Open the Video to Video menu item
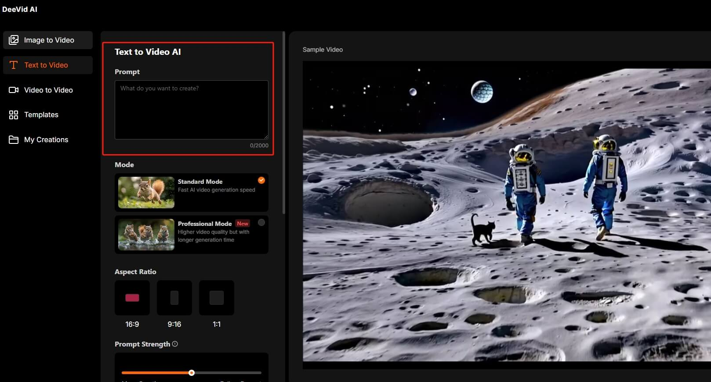 [48, 90]
